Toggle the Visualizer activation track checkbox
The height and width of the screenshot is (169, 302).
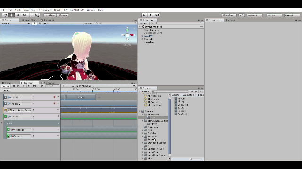(8, 130)
